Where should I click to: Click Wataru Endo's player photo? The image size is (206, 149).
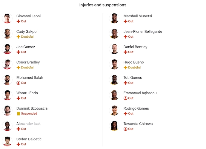(7, 95)
